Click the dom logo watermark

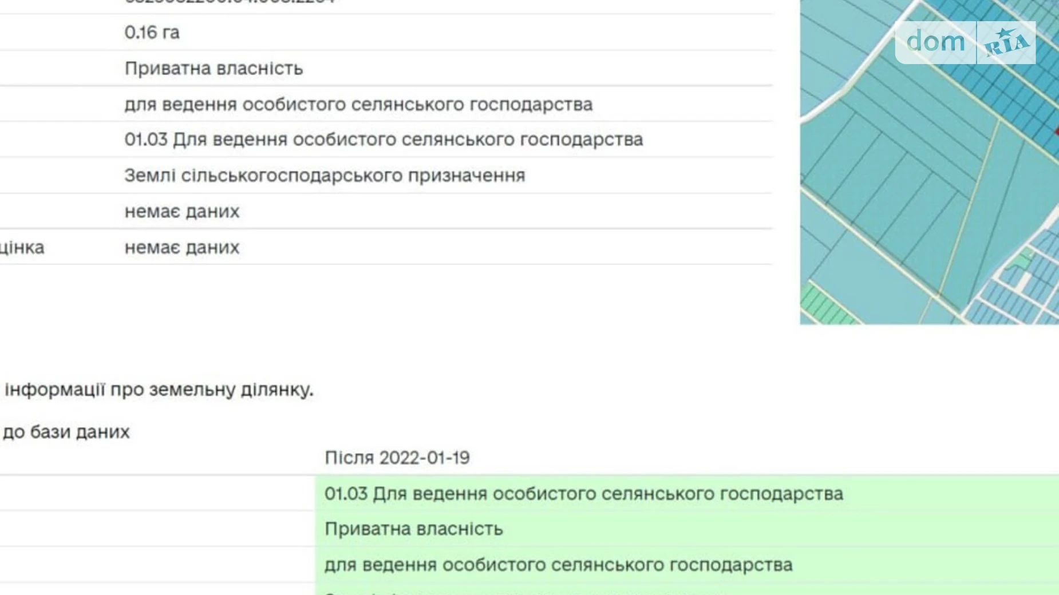point(935,42)
